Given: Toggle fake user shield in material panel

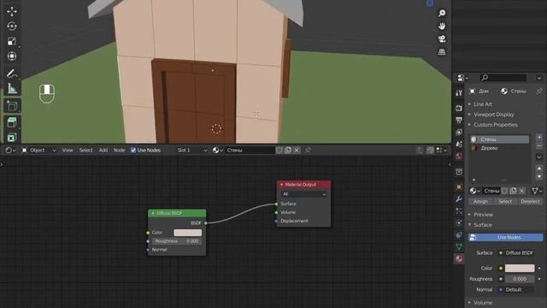Looking at the screenshot, I should [x=504, y=191].
